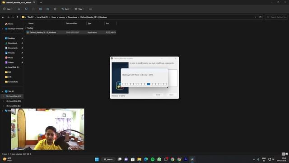Expand Local Disk (C:) tree node
Image resolution: width=289 pixels, height=163 pixels.
(x=4, y=96)
